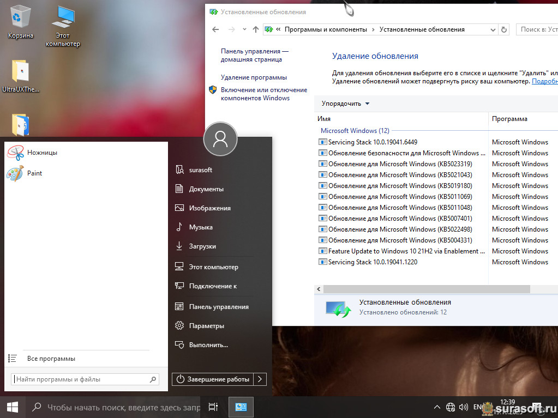Select update KB5023319 in the list
This screenshot has height=418, width=558.
coord(399,164)
